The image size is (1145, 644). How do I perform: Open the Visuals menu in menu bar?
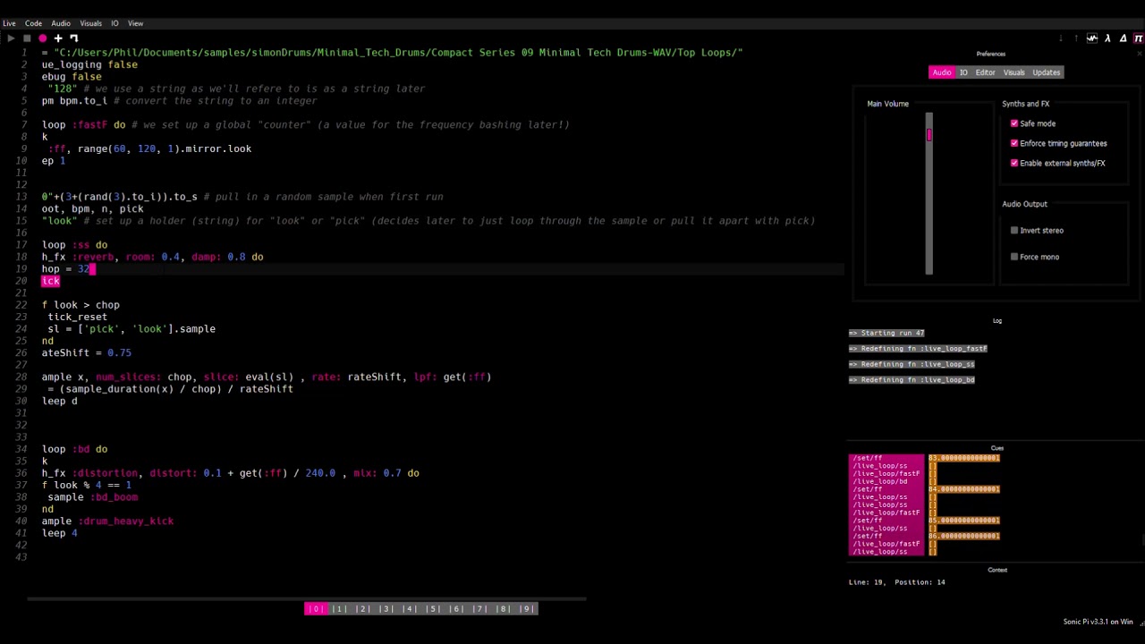tap(90, 23)
